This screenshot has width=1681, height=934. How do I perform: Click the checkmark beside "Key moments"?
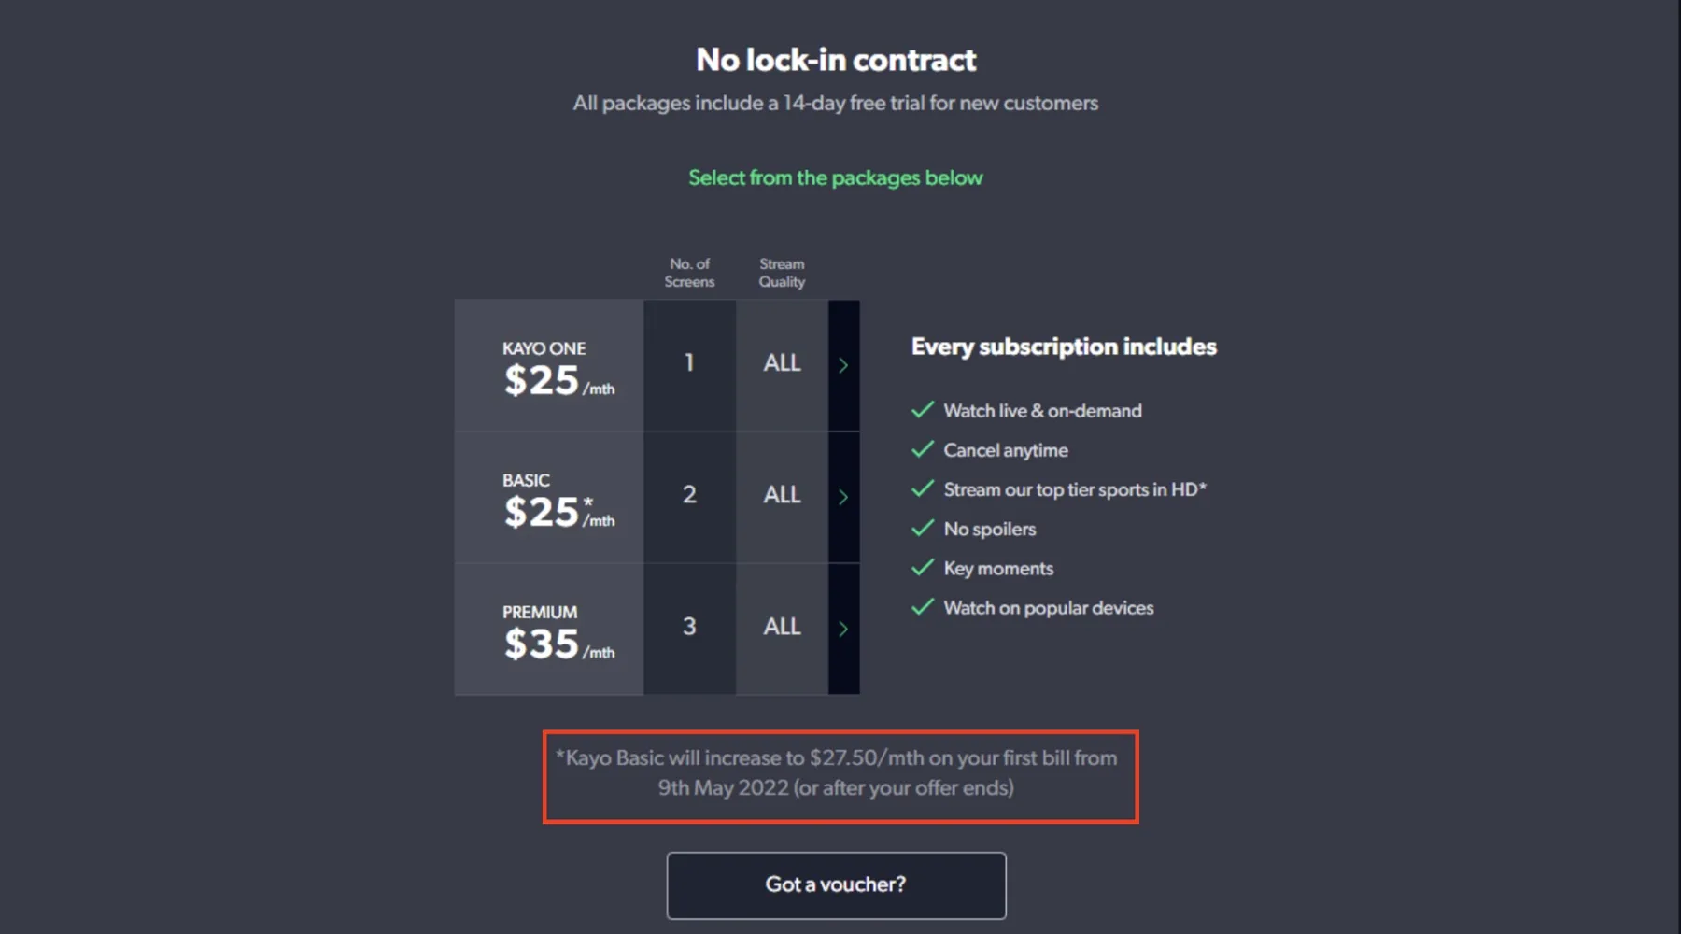[923, 568]
